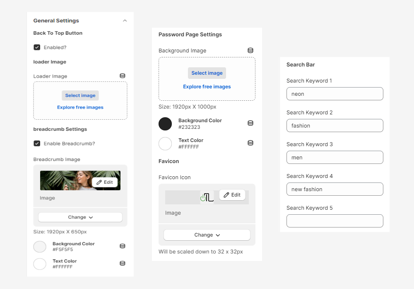Screen dimensions: 414x289
Task: Click dynamic source icon beside breadcrumb Background Color
Action: 123,246
